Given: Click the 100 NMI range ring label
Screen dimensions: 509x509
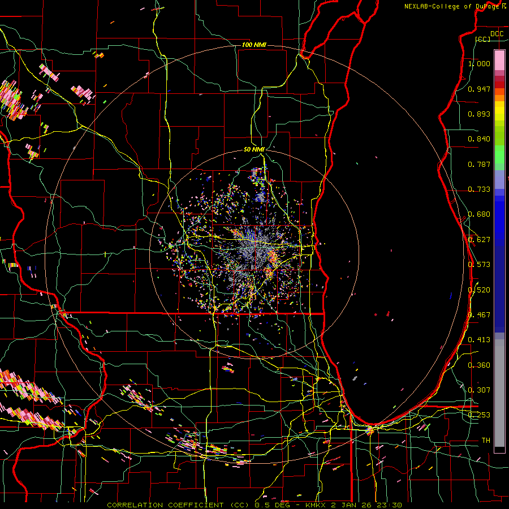Looking at the screenshot, I should click(x=254, y=45).
